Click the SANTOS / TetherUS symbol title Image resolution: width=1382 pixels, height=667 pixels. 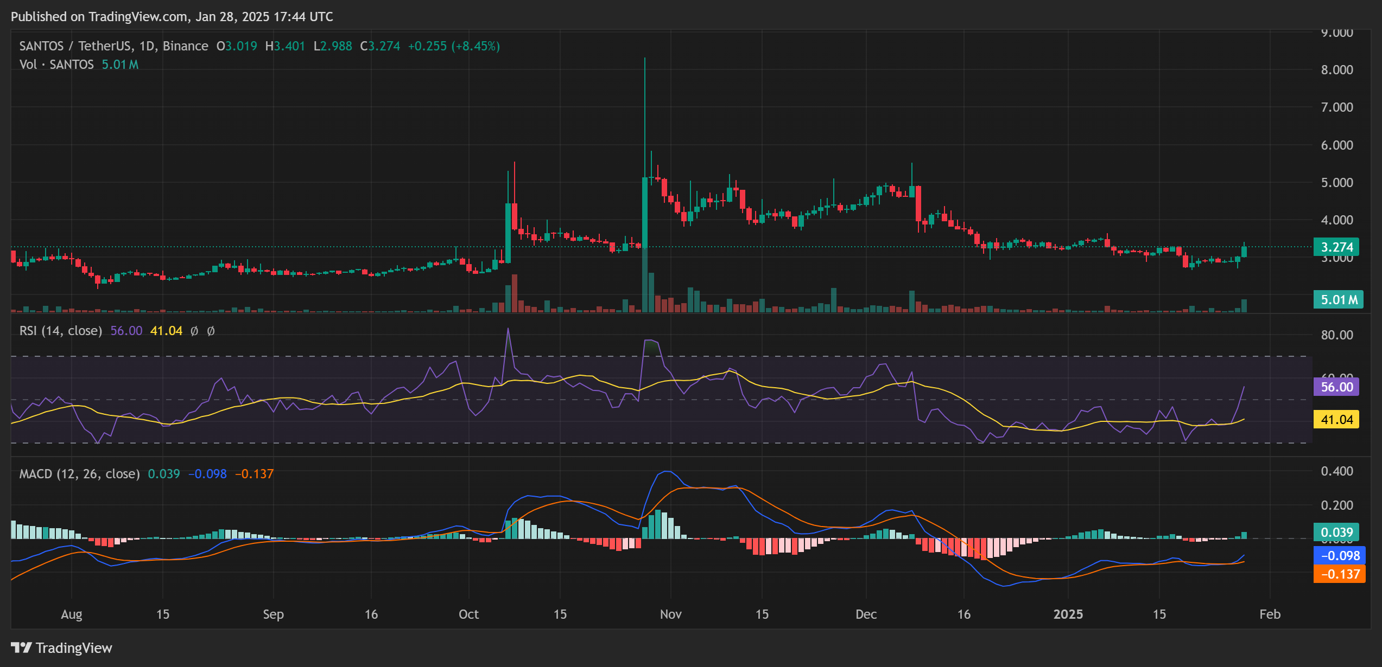tap(113, 46)
